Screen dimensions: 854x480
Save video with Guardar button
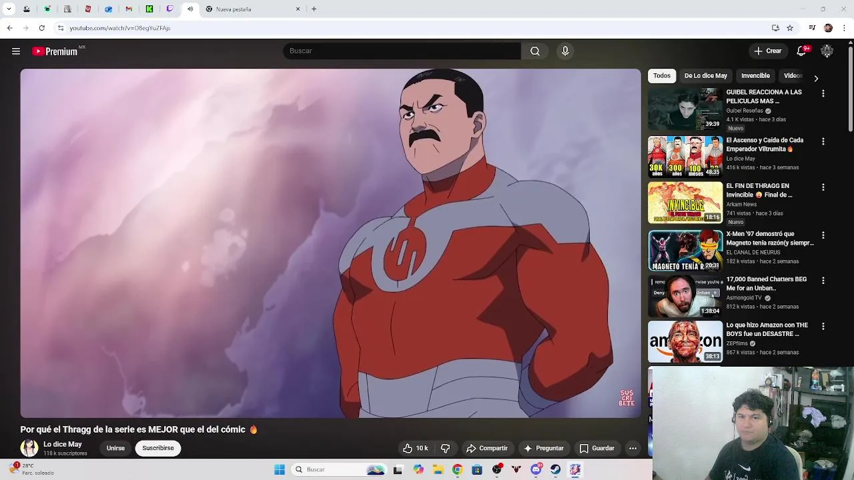[x=596, y=448]
